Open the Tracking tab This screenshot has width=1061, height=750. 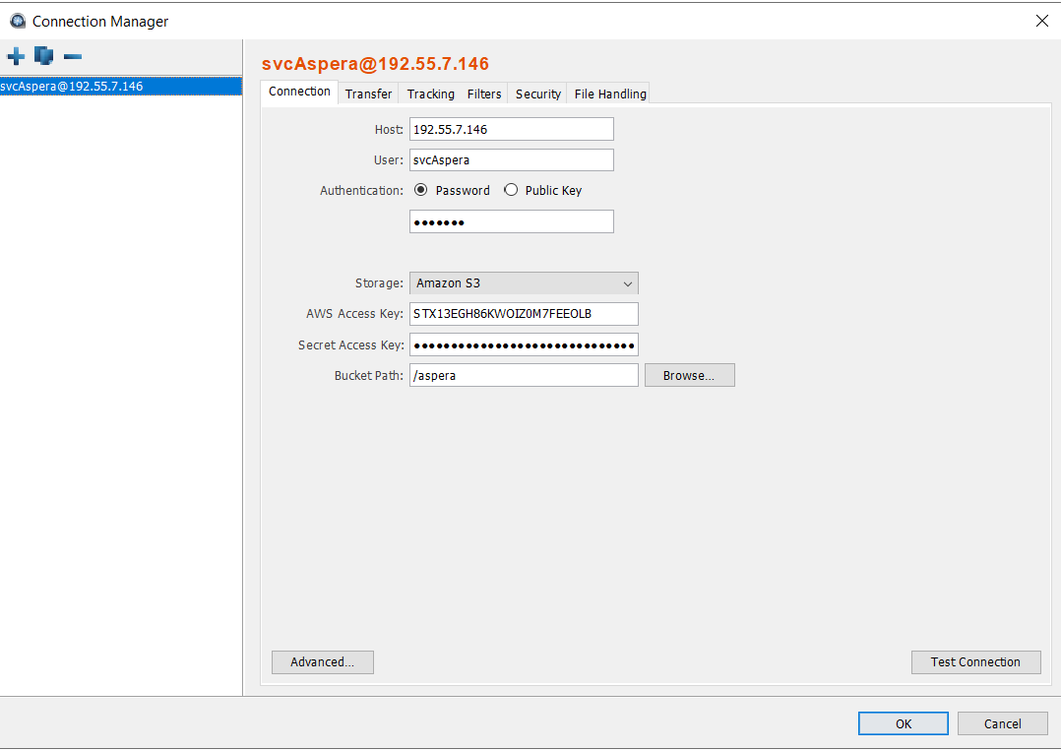pyautogui.click(x=431, y=94)
